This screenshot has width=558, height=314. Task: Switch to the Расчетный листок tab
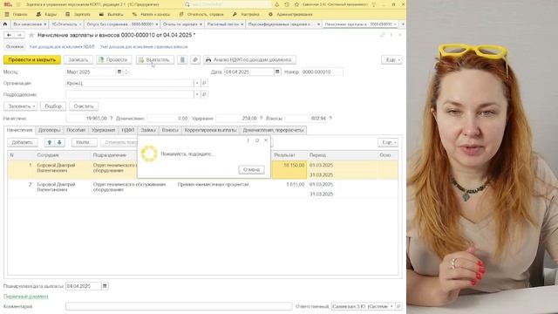pyautogui.click(x=223, y=24)
